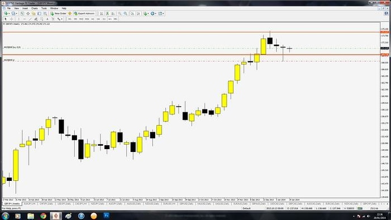Expand the Indicators dropdown arrow

pos(148,14)
